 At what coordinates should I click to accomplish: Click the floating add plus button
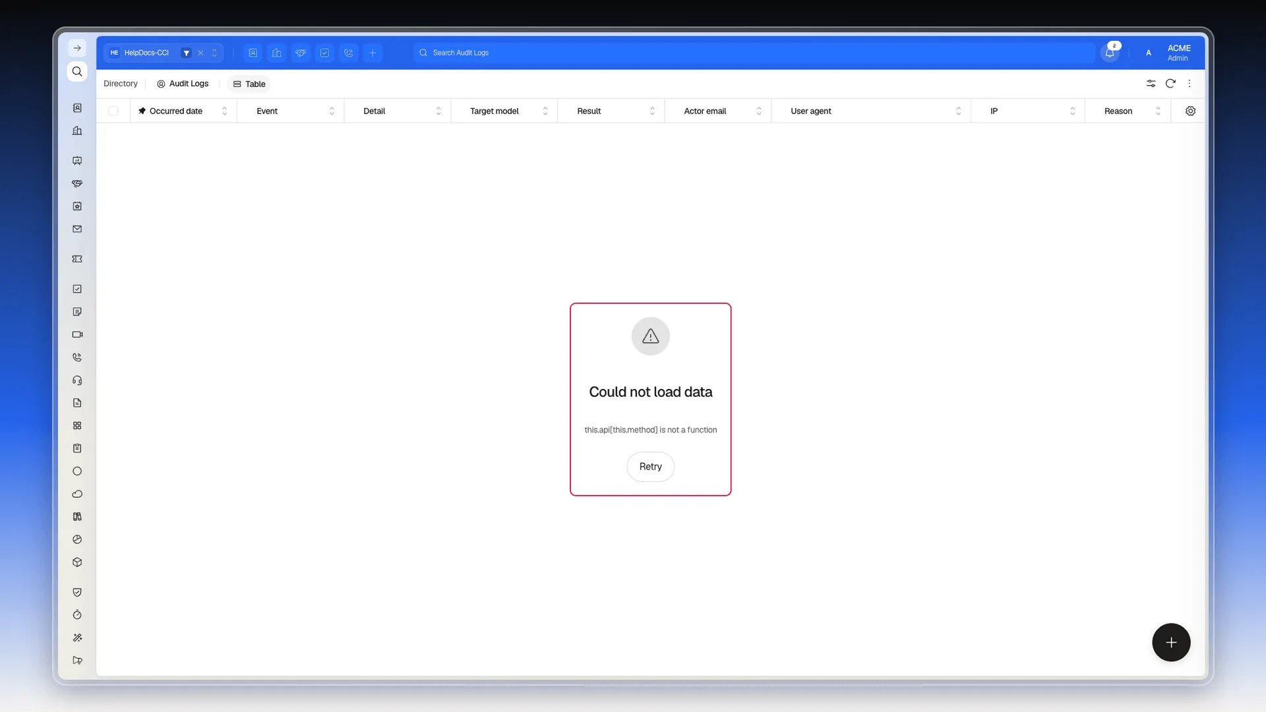pos(1171,642)
